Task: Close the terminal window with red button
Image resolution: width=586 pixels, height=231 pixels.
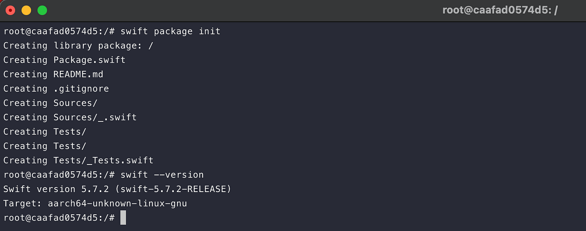Action: 10,10
